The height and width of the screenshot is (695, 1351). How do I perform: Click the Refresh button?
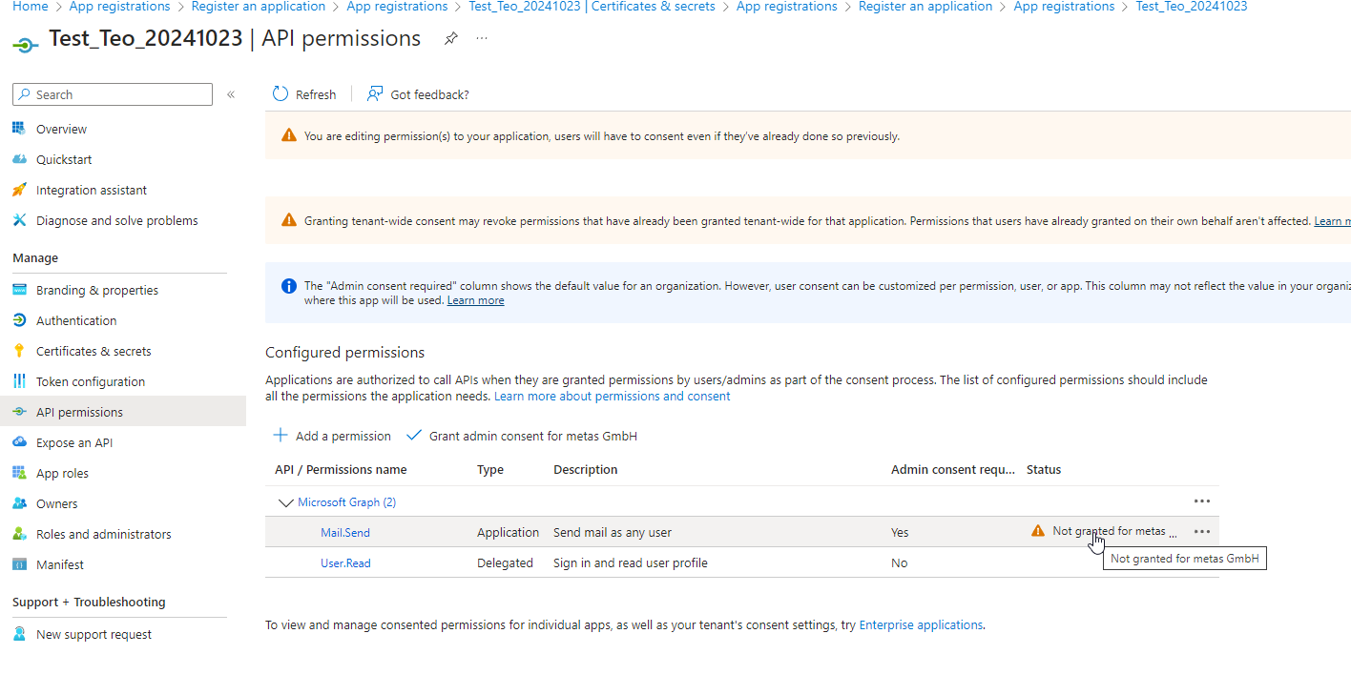tap(304, 94)
